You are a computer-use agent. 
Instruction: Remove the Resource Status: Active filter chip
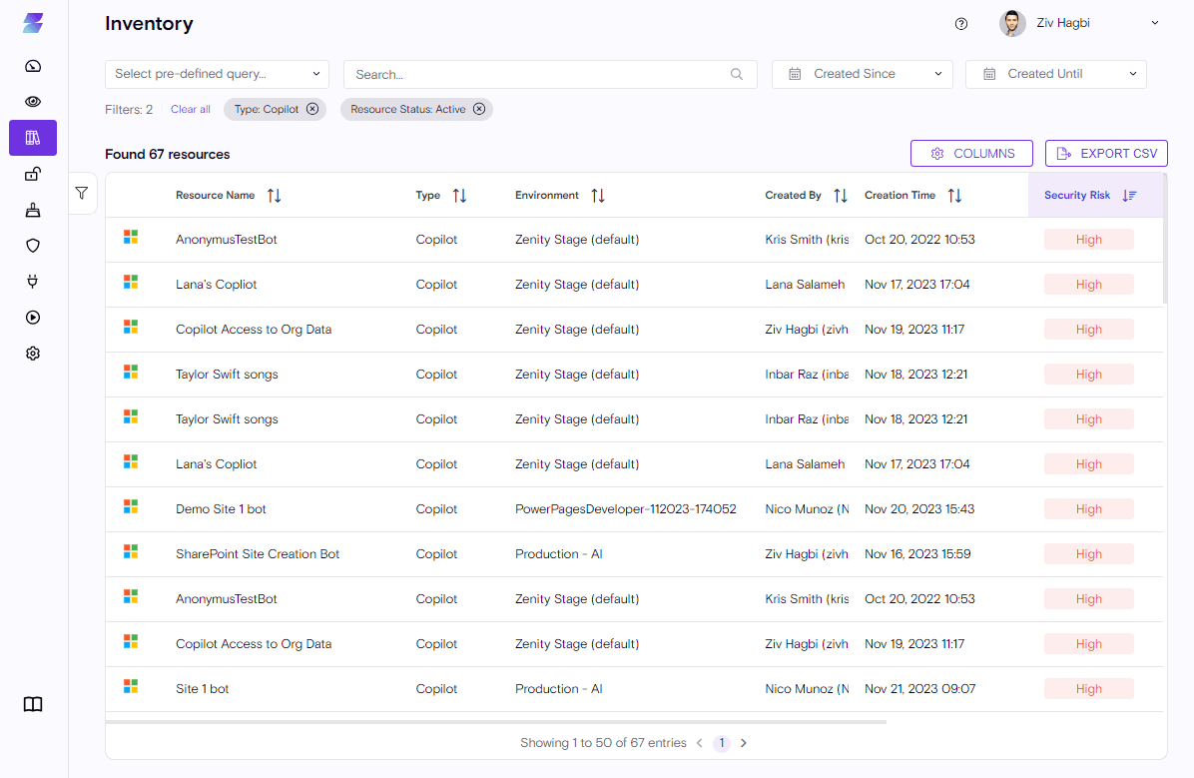point(479,109)
